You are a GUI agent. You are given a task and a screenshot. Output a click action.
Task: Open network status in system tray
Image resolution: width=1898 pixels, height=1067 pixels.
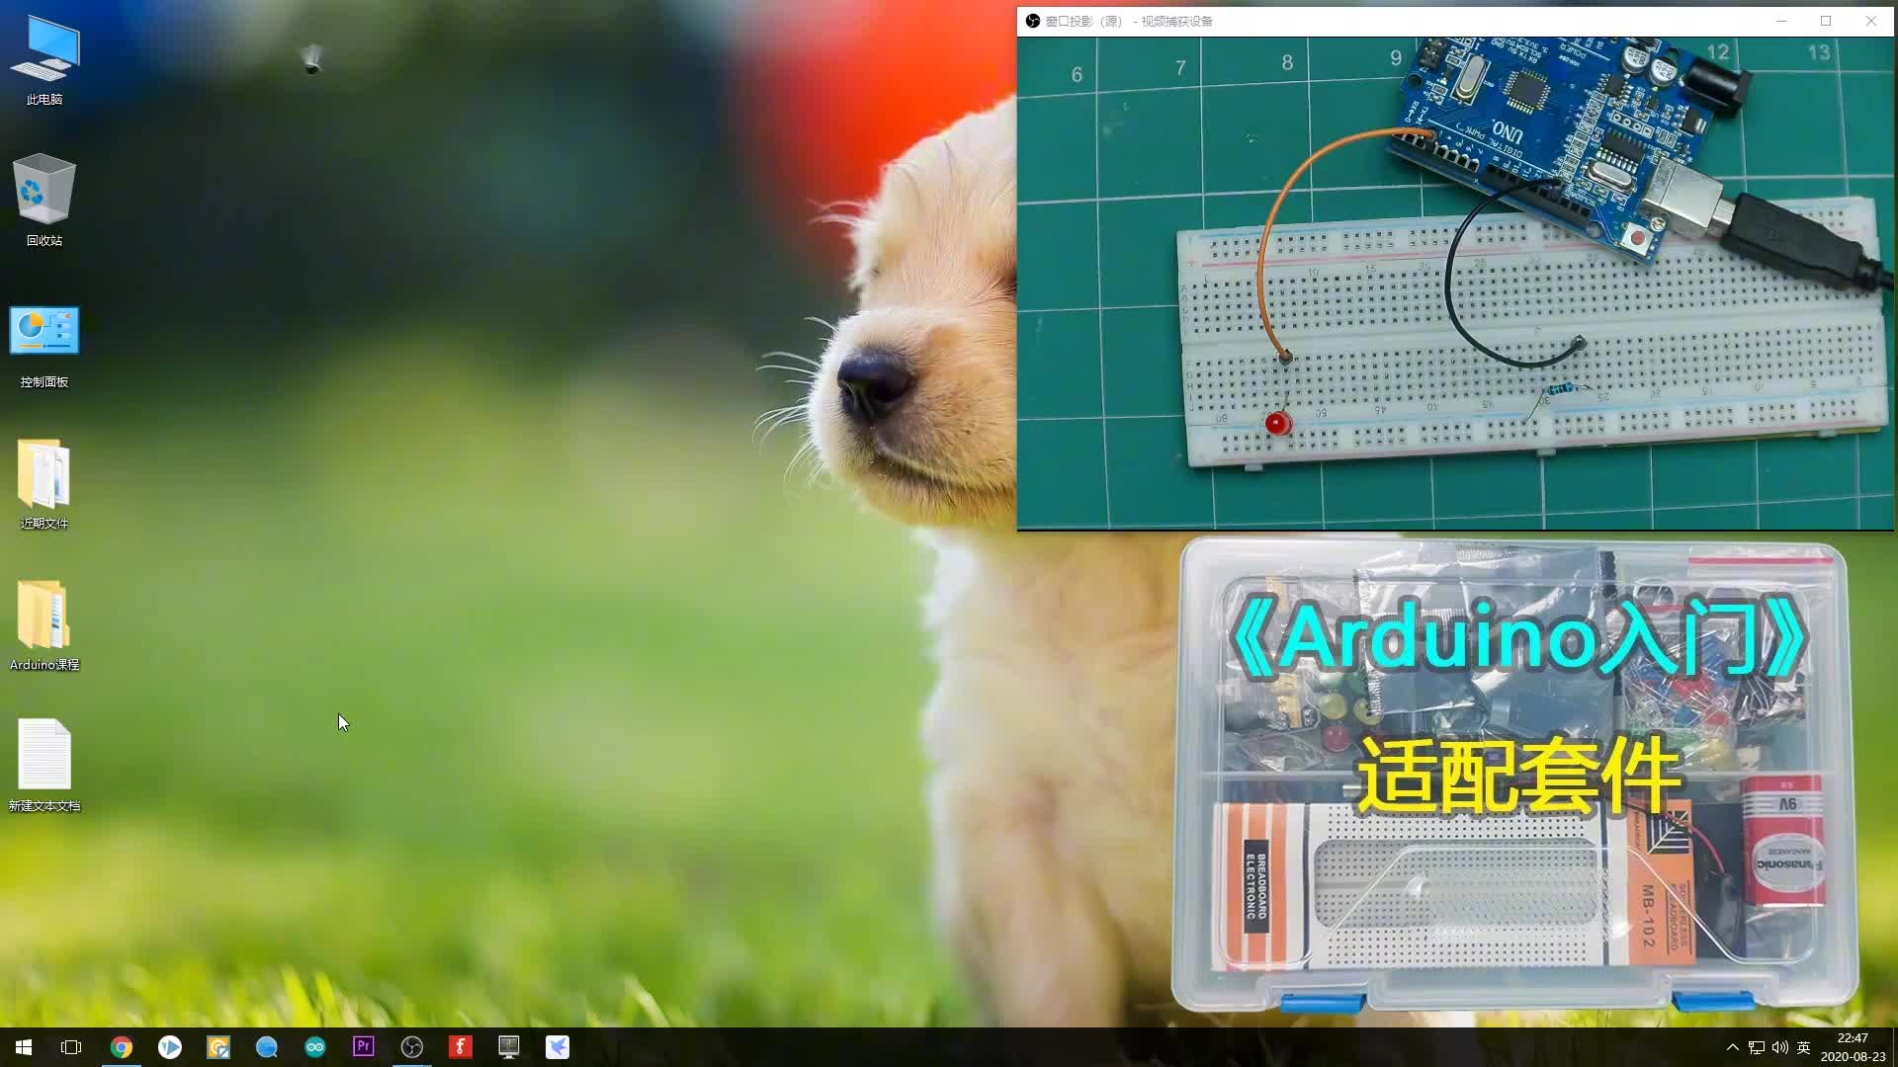(x=1757, y=1047)
